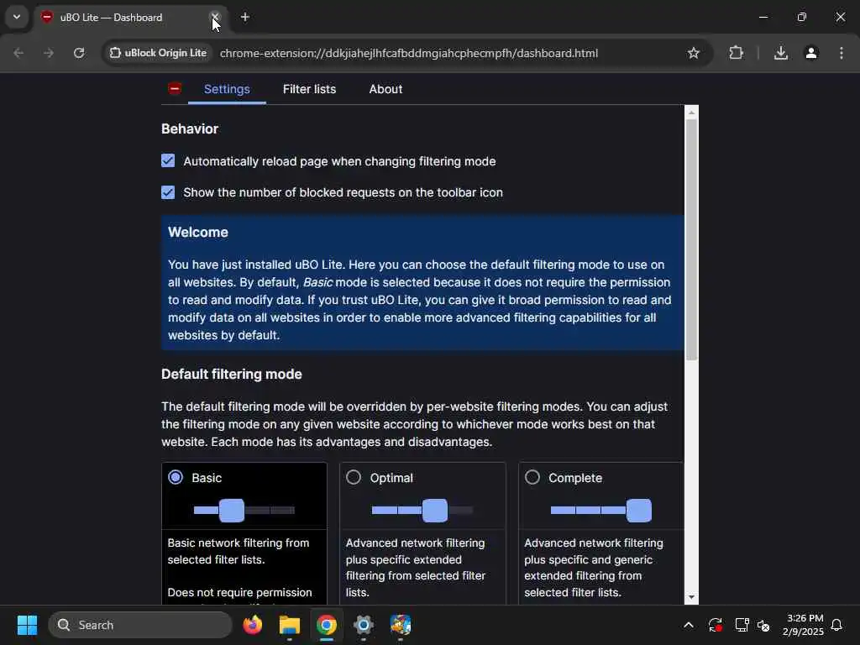The width and height of the screenshot is (860, 645).
Task: Uncheck automatically reload page when changing mode
Action: (168, 160)
